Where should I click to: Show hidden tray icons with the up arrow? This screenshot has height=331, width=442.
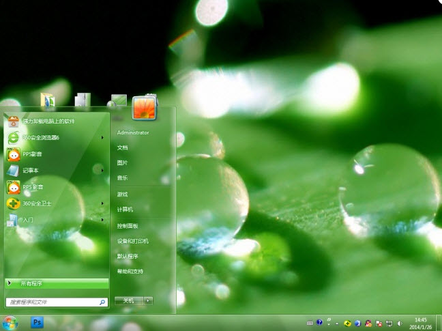[x=337, y=323]
